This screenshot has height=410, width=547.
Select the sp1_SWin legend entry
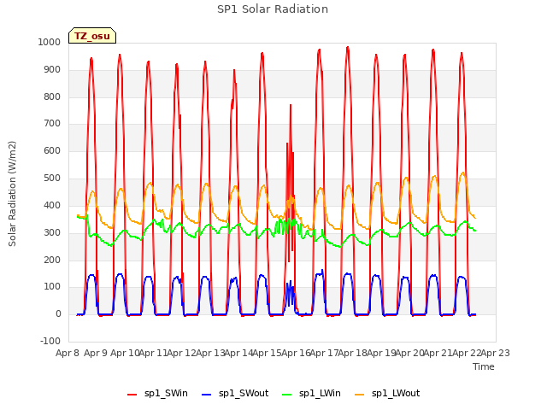coord(157,393)
